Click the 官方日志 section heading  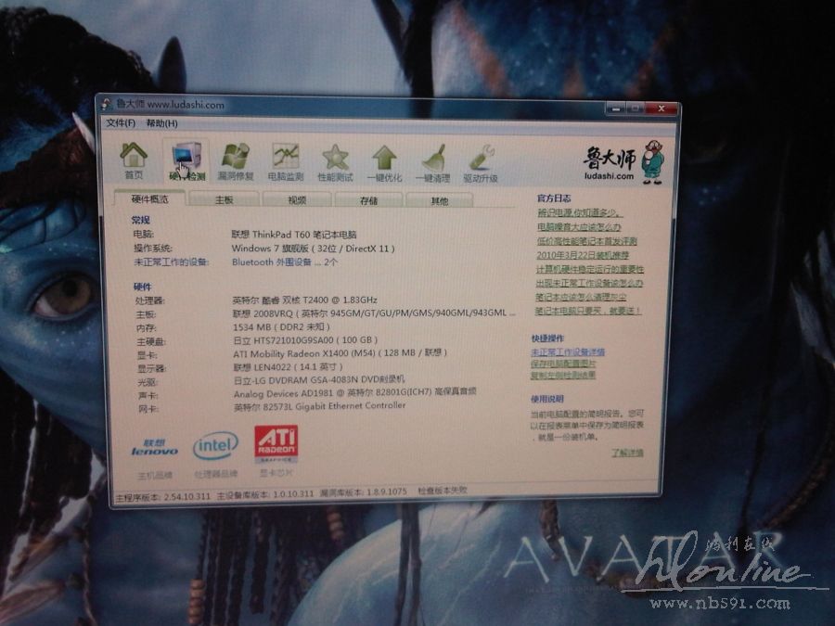click(x=554, y=198)
